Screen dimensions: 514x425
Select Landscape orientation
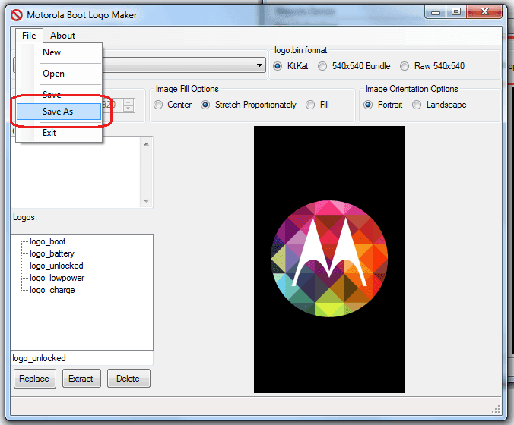point(439,105)
